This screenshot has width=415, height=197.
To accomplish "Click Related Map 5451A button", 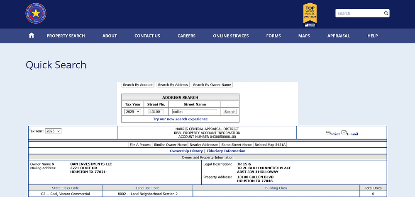I will (270, 145).
